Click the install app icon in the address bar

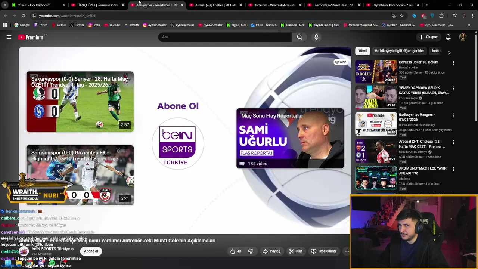click(394, 16)
